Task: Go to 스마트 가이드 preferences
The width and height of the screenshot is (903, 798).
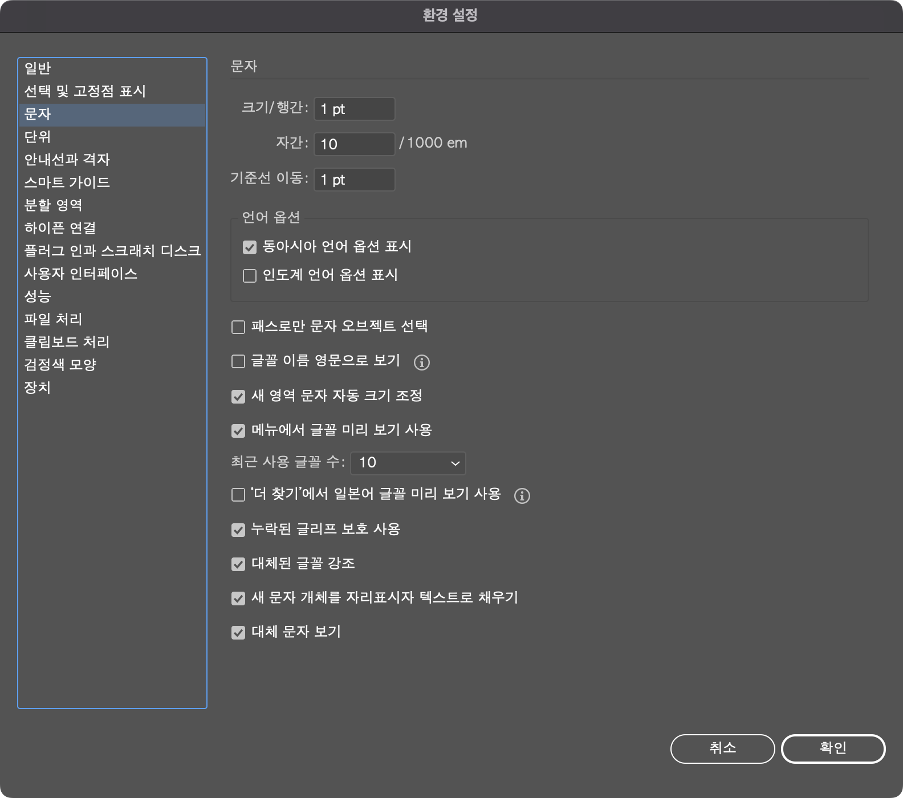Action: point(112,183)
